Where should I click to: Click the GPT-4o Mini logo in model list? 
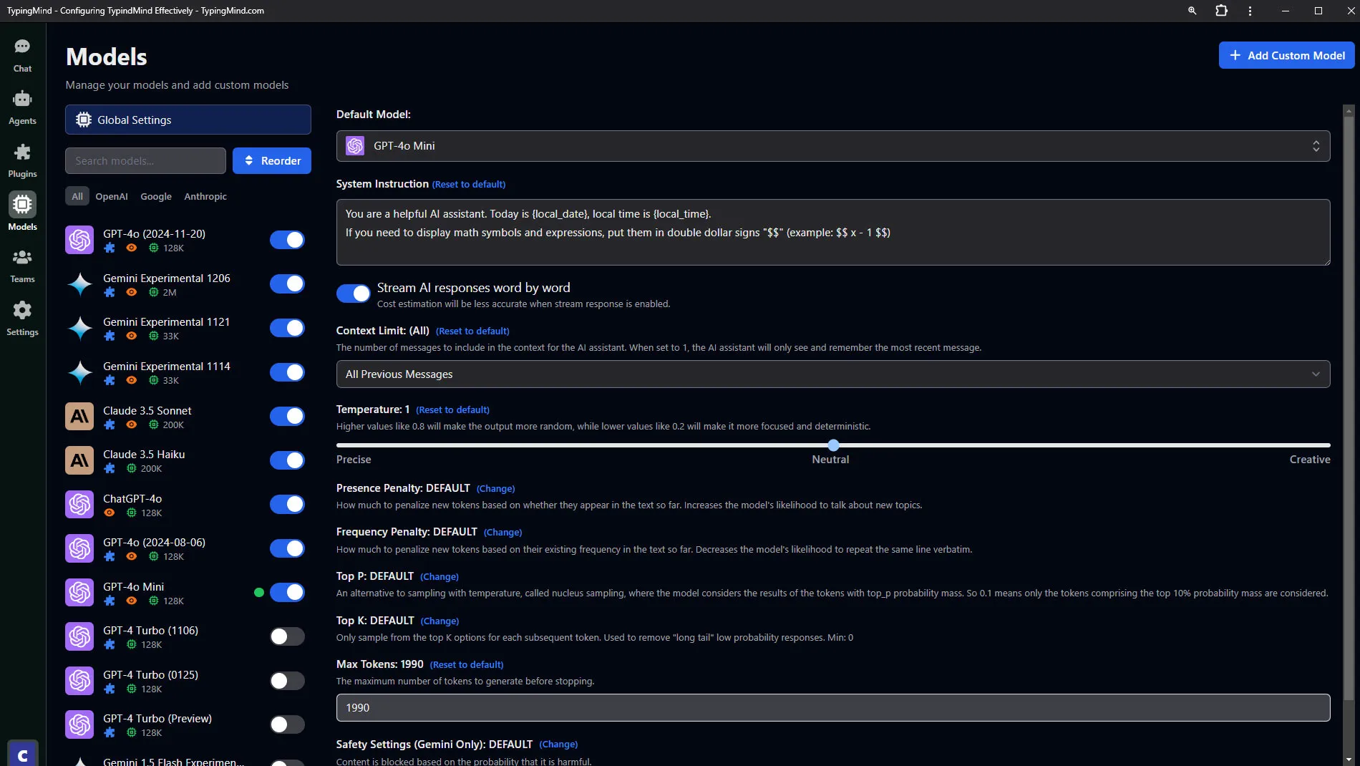(79, 593)
